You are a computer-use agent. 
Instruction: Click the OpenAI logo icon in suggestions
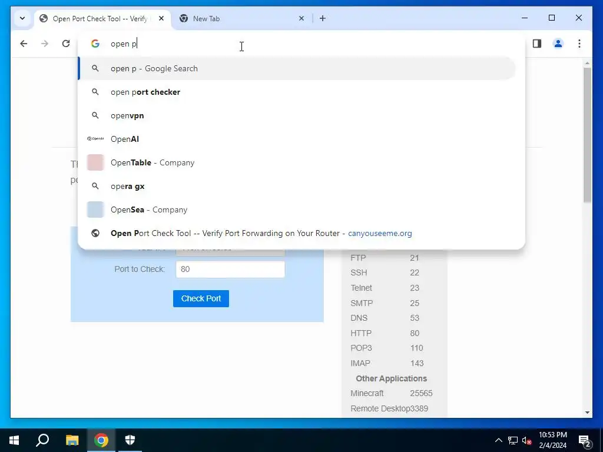[95, 139]
